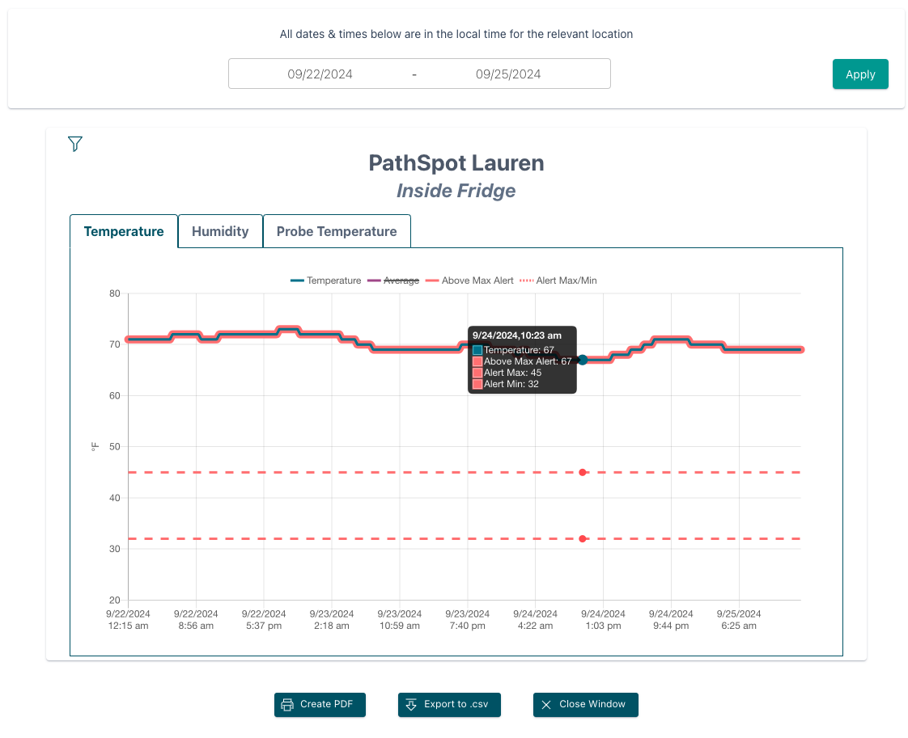The width and height of the screenshot is (908, 738).
Task: Create a PDF of the report
Action: (x=320, y=705)
